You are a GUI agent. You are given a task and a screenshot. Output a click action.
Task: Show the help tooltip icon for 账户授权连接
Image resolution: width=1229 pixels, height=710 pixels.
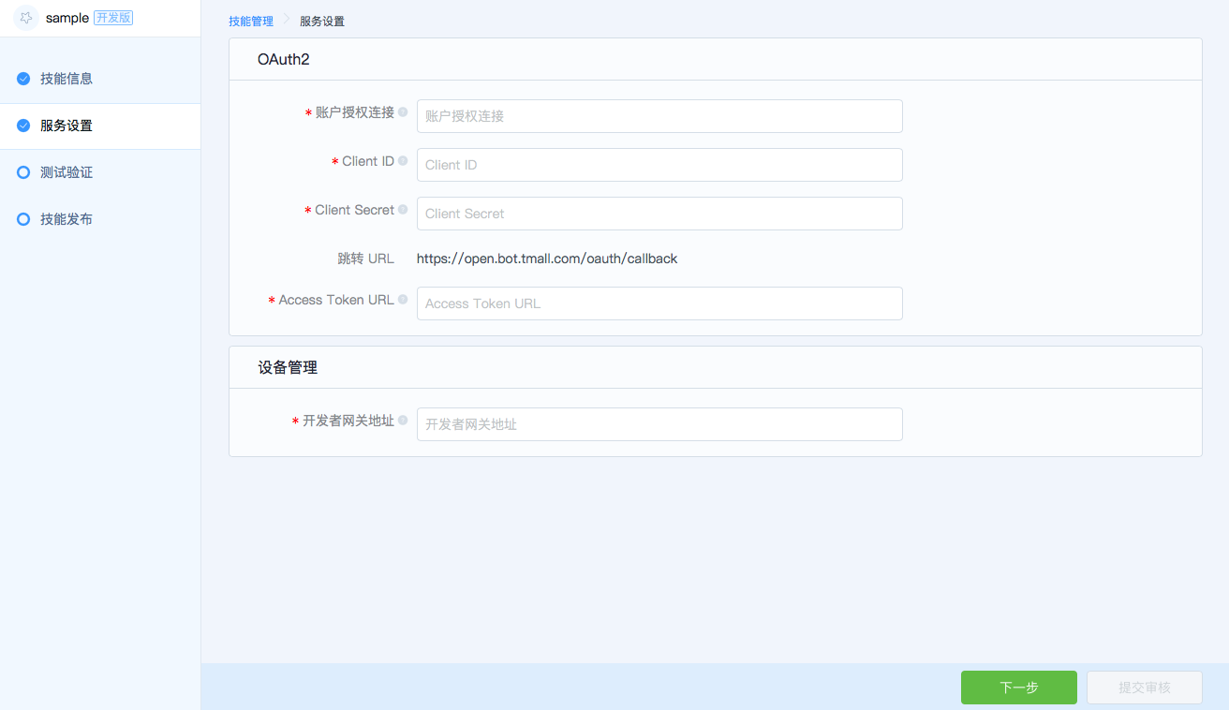pyautogui.click(x=403, y=111)
